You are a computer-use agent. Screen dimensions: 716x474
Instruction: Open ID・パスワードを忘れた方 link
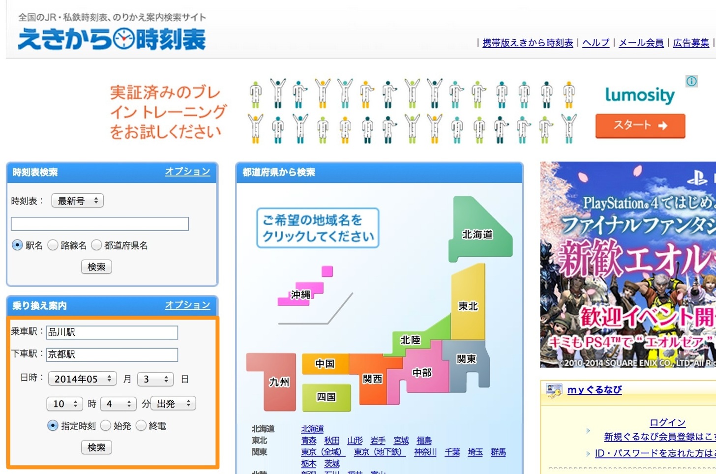(x=656, y=453)
